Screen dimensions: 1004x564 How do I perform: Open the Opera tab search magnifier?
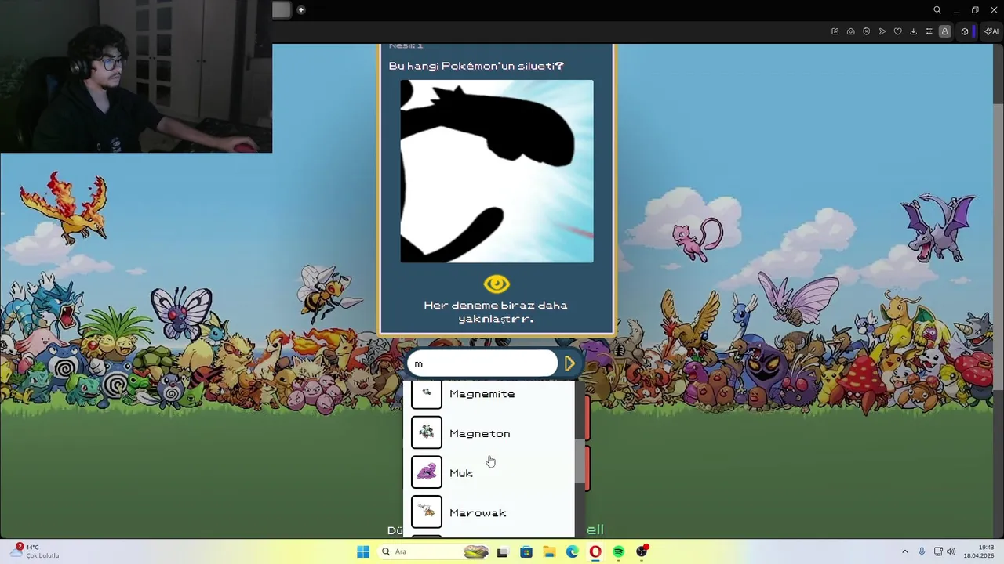point(937,10)
